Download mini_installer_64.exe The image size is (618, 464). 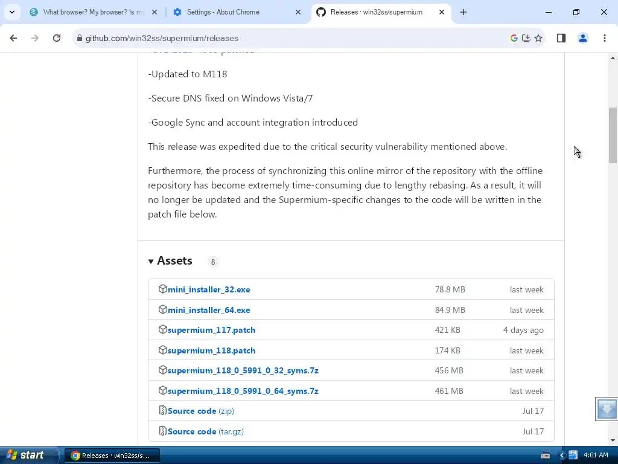(209, 310)
